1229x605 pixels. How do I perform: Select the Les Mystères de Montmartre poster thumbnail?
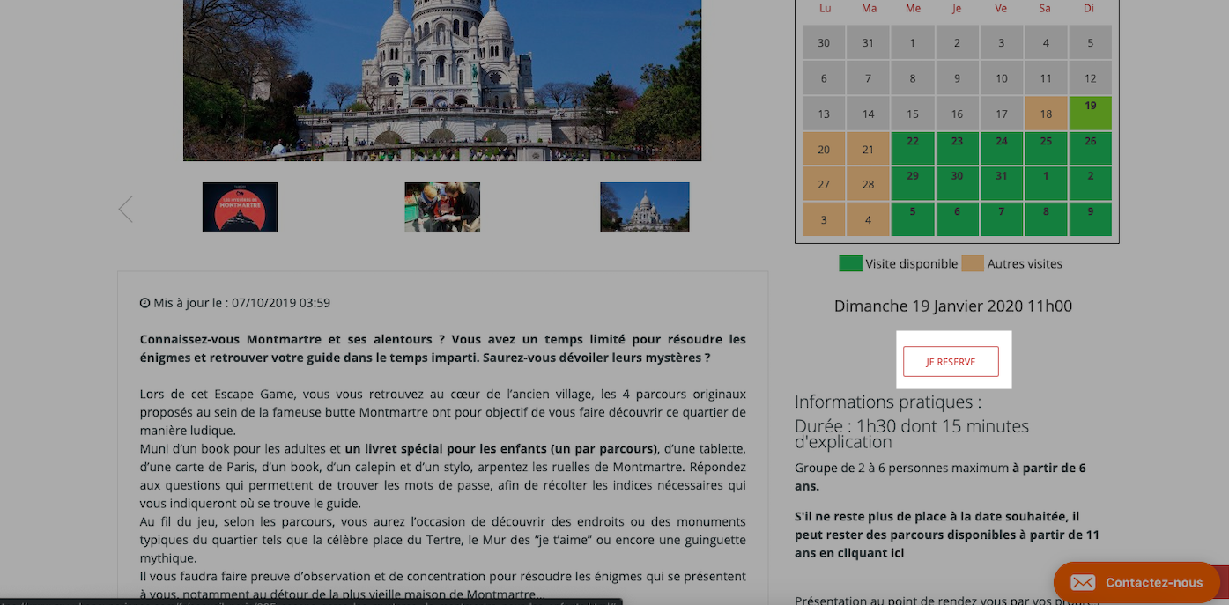tap(240, 207)
